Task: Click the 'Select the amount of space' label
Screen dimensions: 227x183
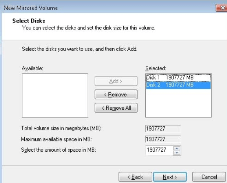Action: click(x=58, y=150)
